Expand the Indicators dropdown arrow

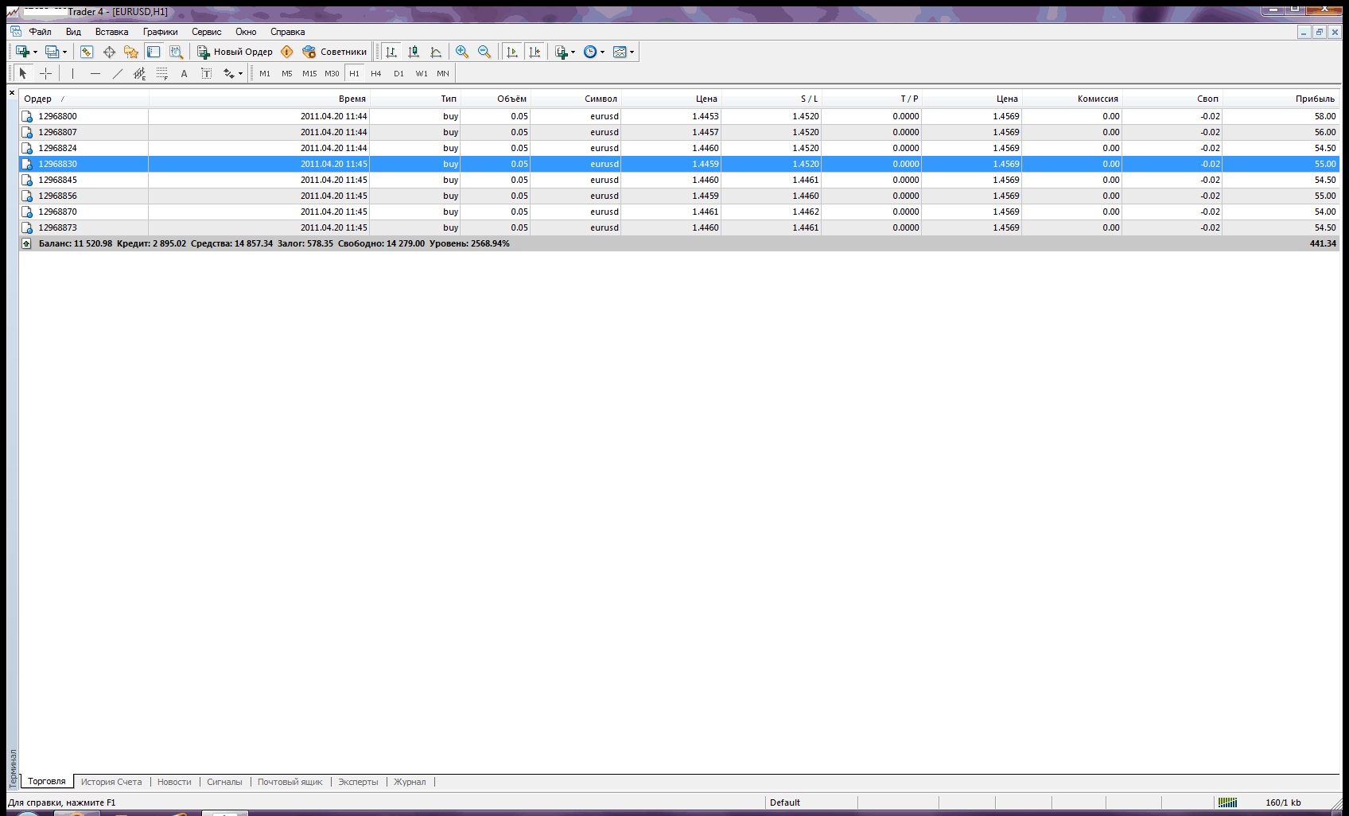pos(573,52)
